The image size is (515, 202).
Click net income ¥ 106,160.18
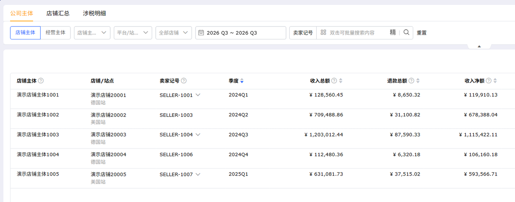point(481,155)
